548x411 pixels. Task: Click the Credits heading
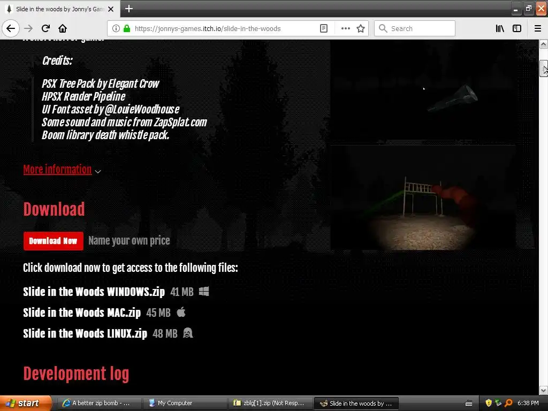(x=57, y=61)
